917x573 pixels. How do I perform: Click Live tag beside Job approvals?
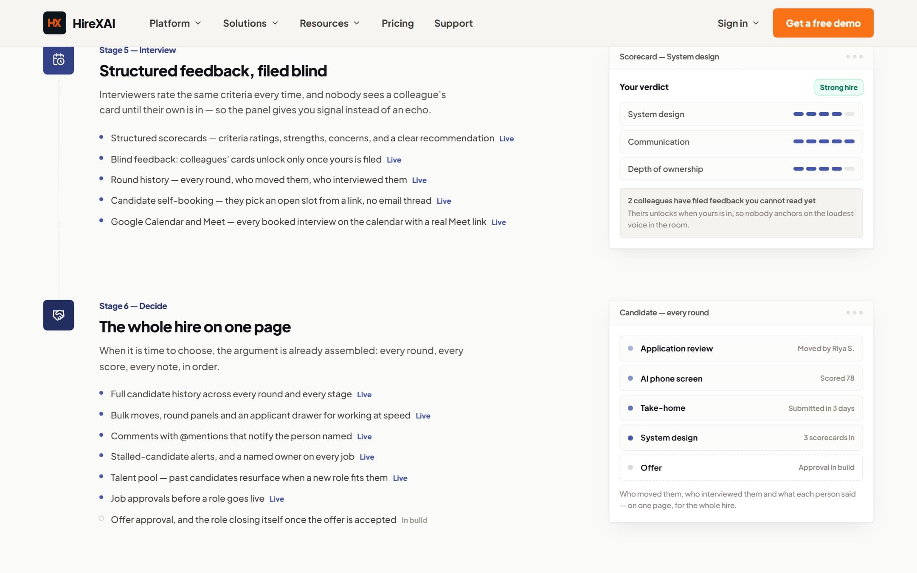pos(277,499)
